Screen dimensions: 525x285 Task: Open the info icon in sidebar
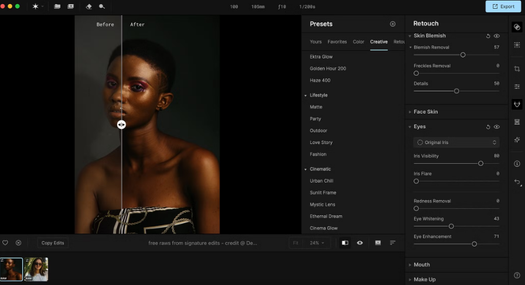tap(517, 164)
